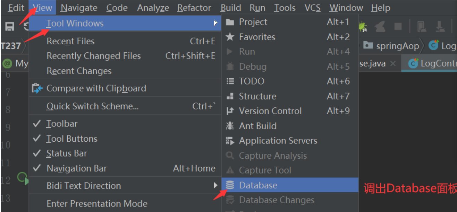Screen dimensions: 457x212
Task: Toggle the Toolbar checkmark option
Action: pos(125,124)
